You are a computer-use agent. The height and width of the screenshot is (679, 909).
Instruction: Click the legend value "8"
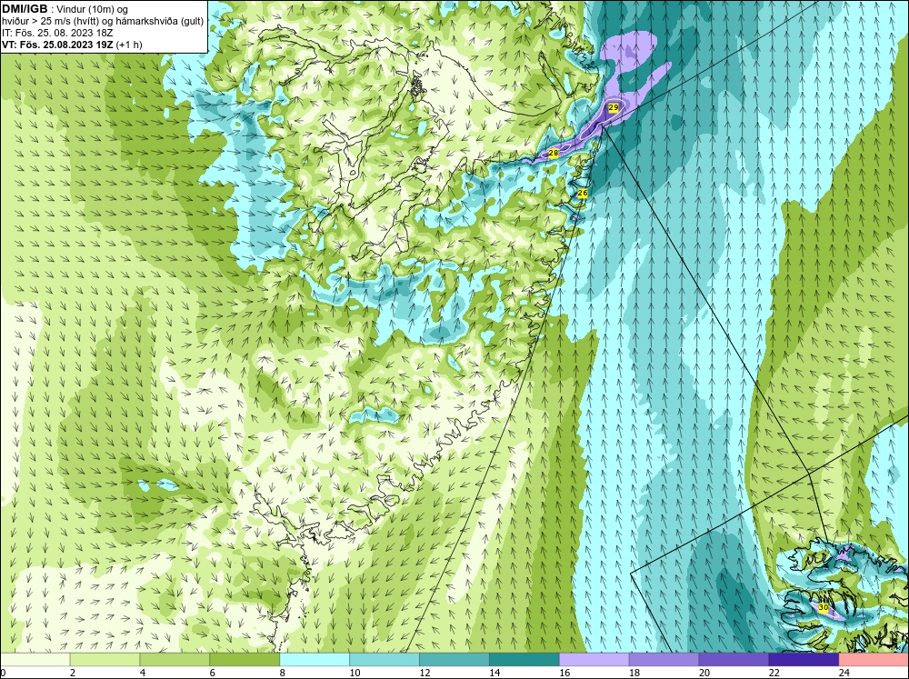pos(283,673)
